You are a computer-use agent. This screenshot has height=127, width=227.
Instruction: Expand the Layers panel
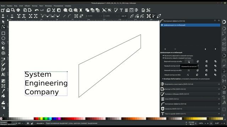click(190, 99)
